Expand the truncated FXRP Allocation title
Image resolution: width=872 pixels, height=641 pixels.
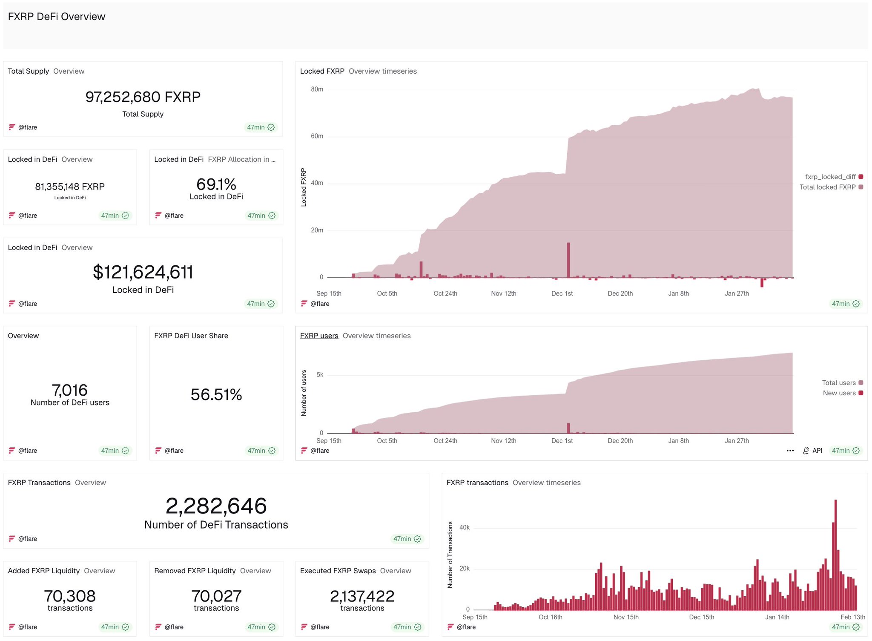pyautogui.click(x=242, y=159)
